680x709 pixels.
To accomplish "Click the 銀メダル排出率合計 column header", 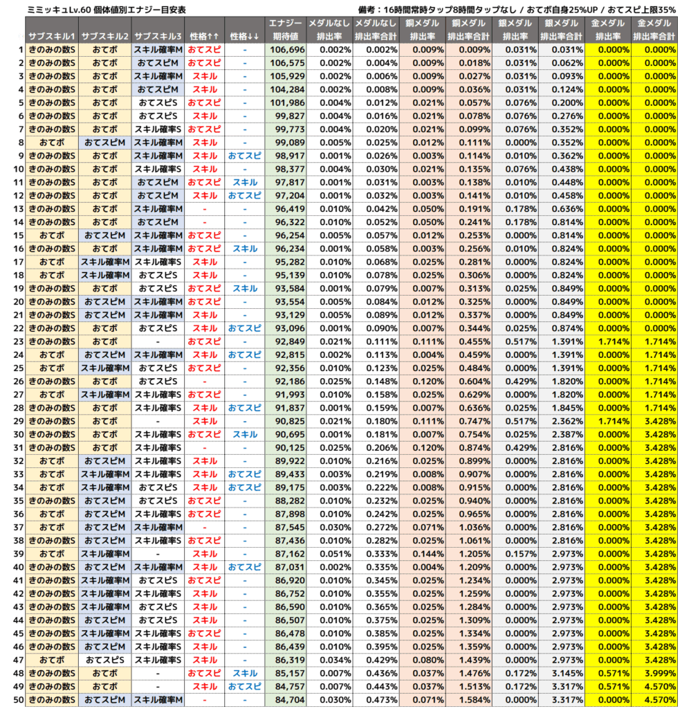I will point(561,30).
